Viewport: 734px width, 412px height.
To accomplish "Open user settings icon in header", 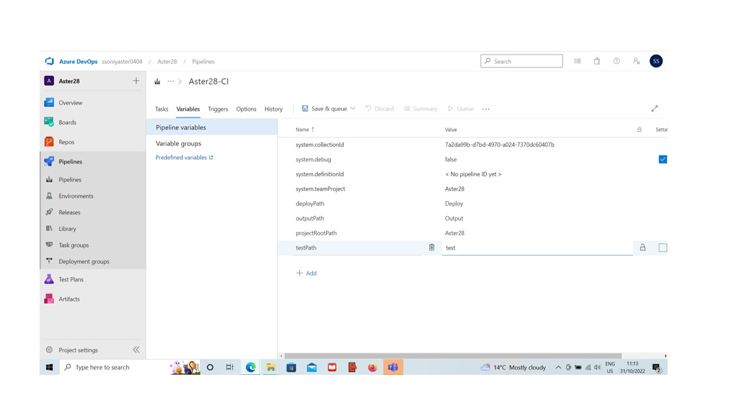I will pos(637,61).
